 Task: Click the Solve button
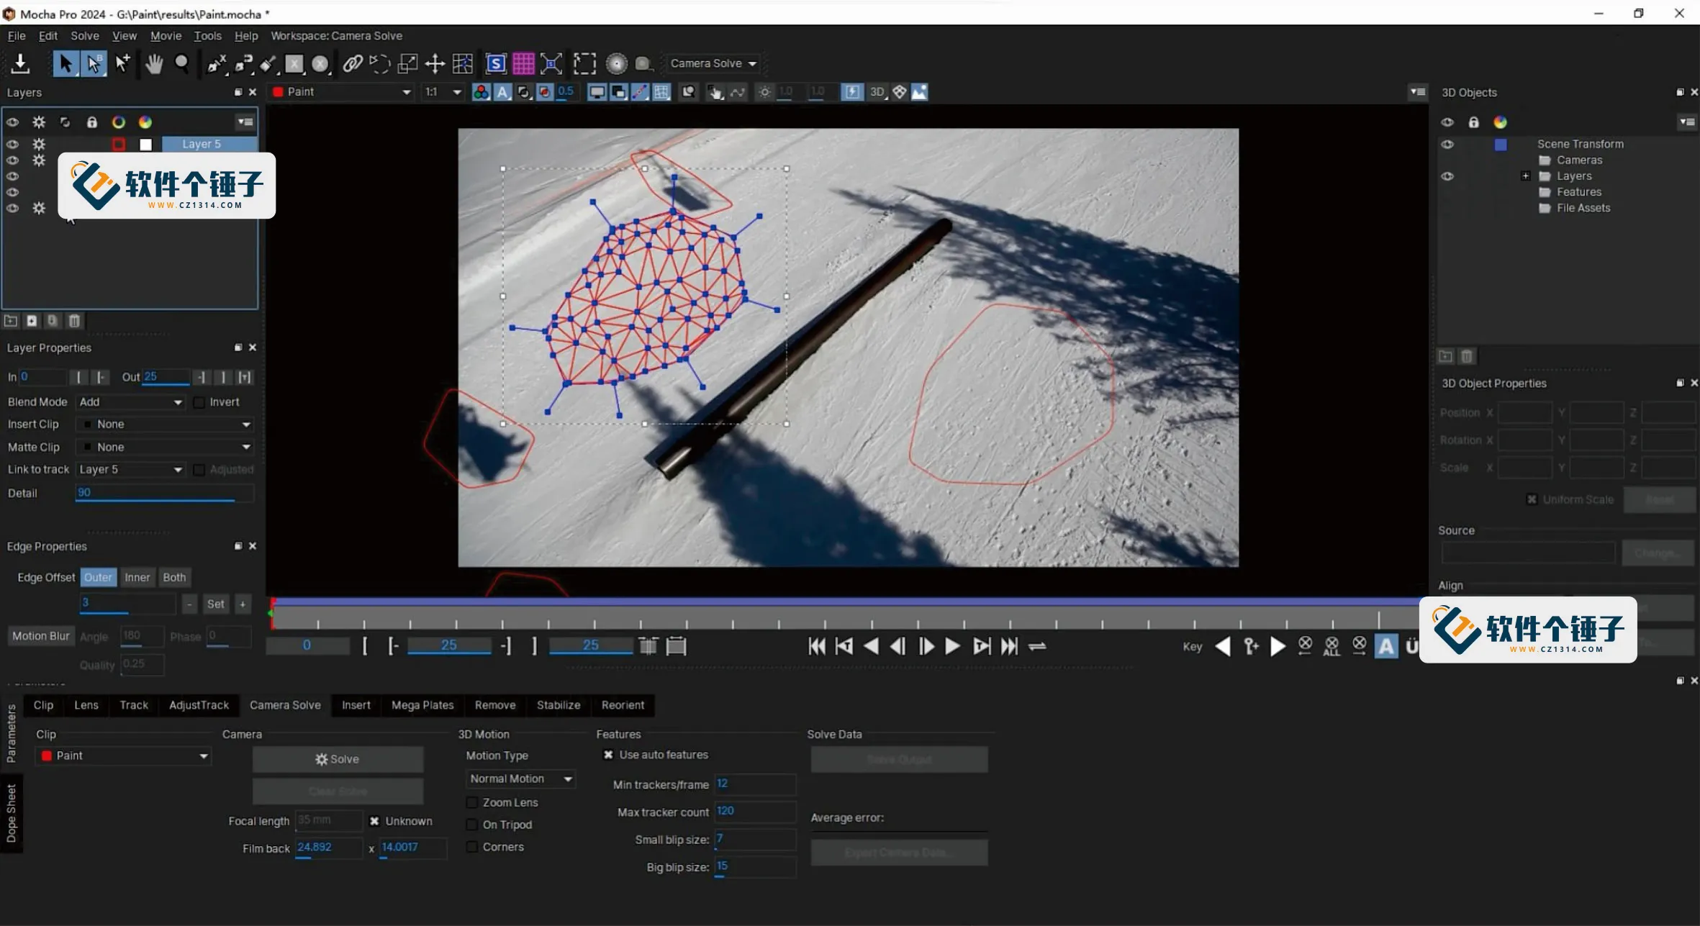tap(337, 758)
